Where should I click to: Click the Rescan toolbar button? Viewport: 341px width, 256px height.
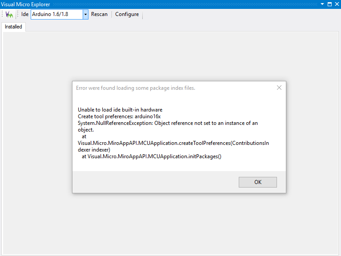99,14
